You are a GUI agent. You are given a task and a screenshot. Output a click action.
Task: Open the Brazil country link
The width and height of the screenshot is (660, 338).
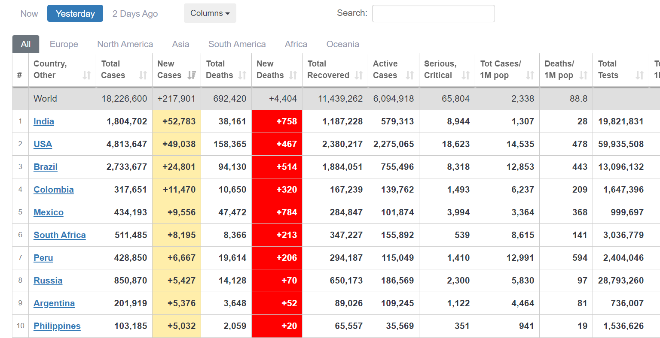[46, 167]
